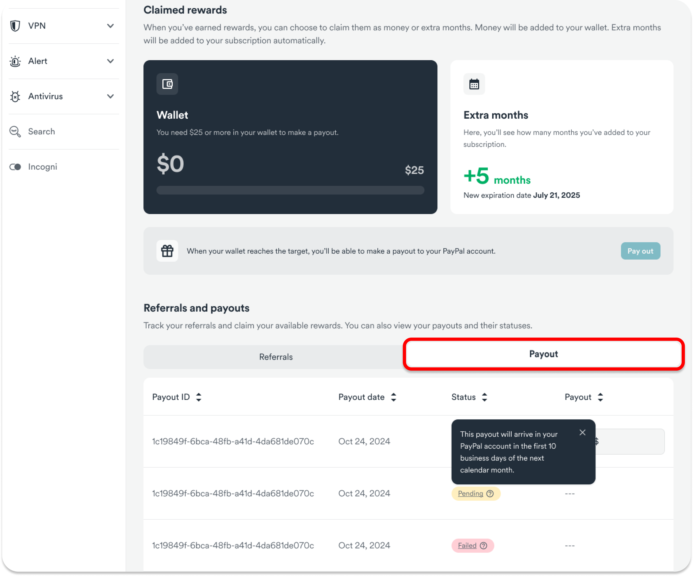Click the Search magnifier icon
The width and height of the screenshot is (693, 576).
click(x=15, y=131)
